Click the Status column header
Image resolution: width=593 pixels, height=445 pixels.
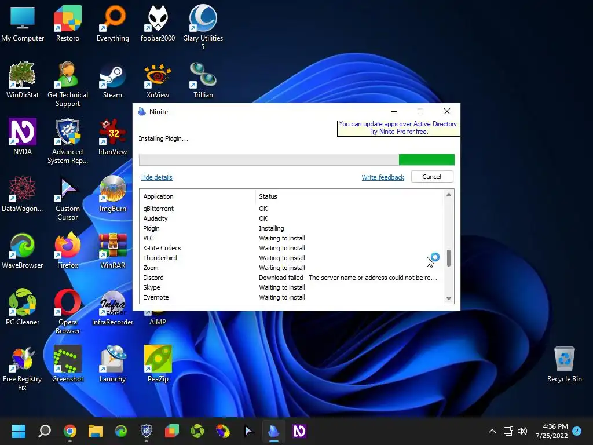pyautogui.click(x=349, y=196)
